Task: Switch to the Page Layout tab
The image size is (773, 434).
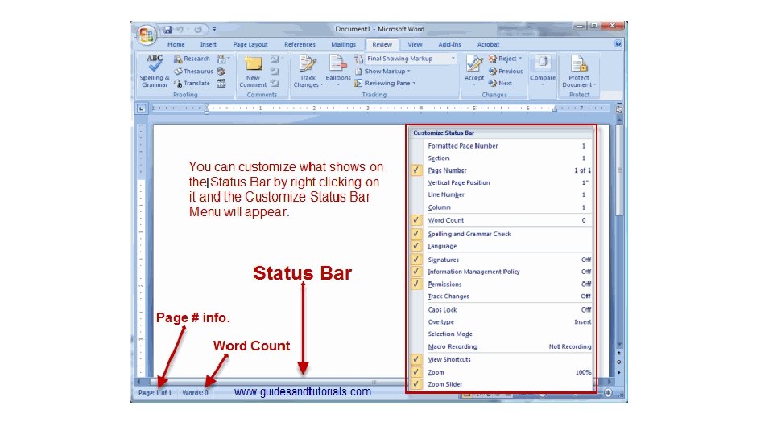Action: 250,44
